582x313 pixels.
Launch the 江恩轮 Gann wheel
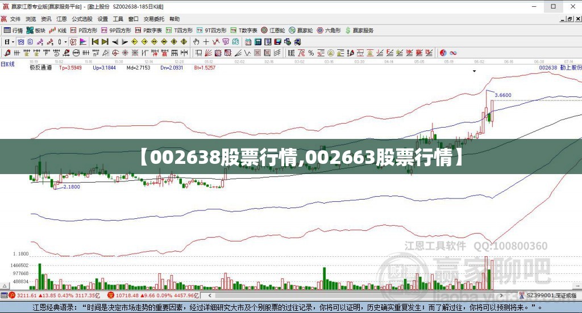tap(273, 31)
